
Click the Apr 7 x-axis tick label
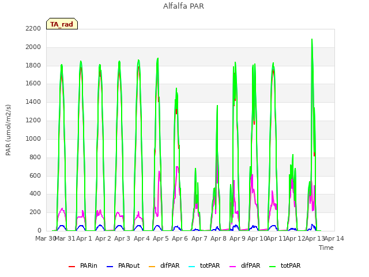click(199, 238)
